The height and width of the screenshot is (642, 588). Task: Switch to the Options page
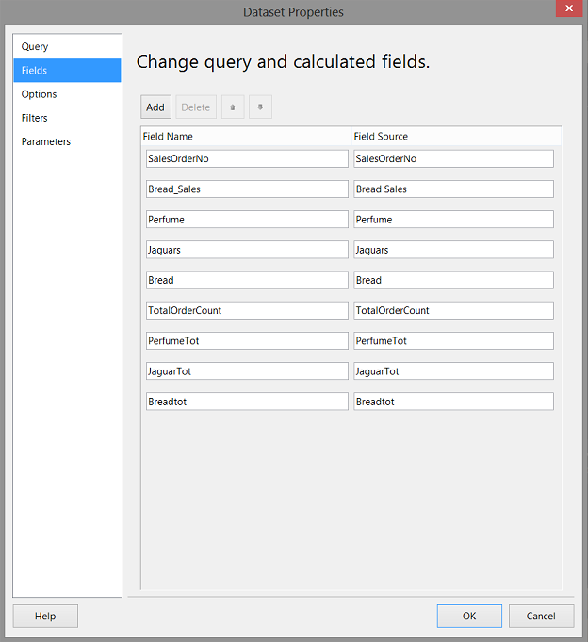pos(40,94)
